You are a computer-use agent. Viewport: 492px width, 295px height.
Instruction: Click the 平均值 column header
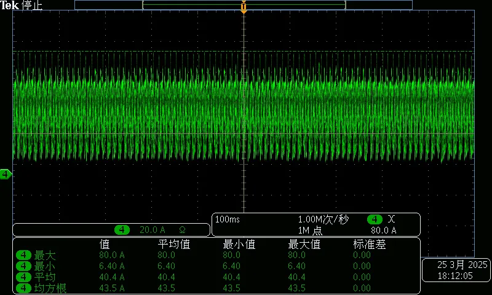pyautogui.click(x=174, y=244)
